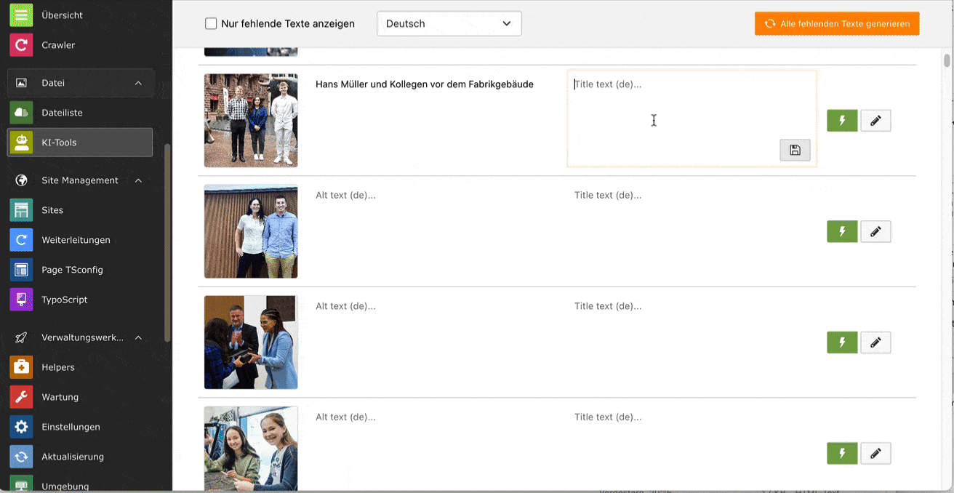Open the Wartung maintenance module
Screen dimensions: 954x493
tap(60, 397)
